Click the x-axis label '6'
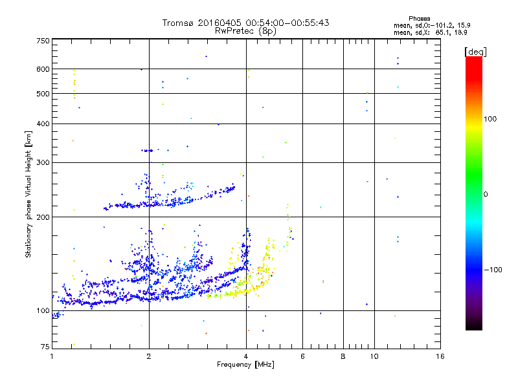This screenshot has width=518, height=388. tap(302, 356)
